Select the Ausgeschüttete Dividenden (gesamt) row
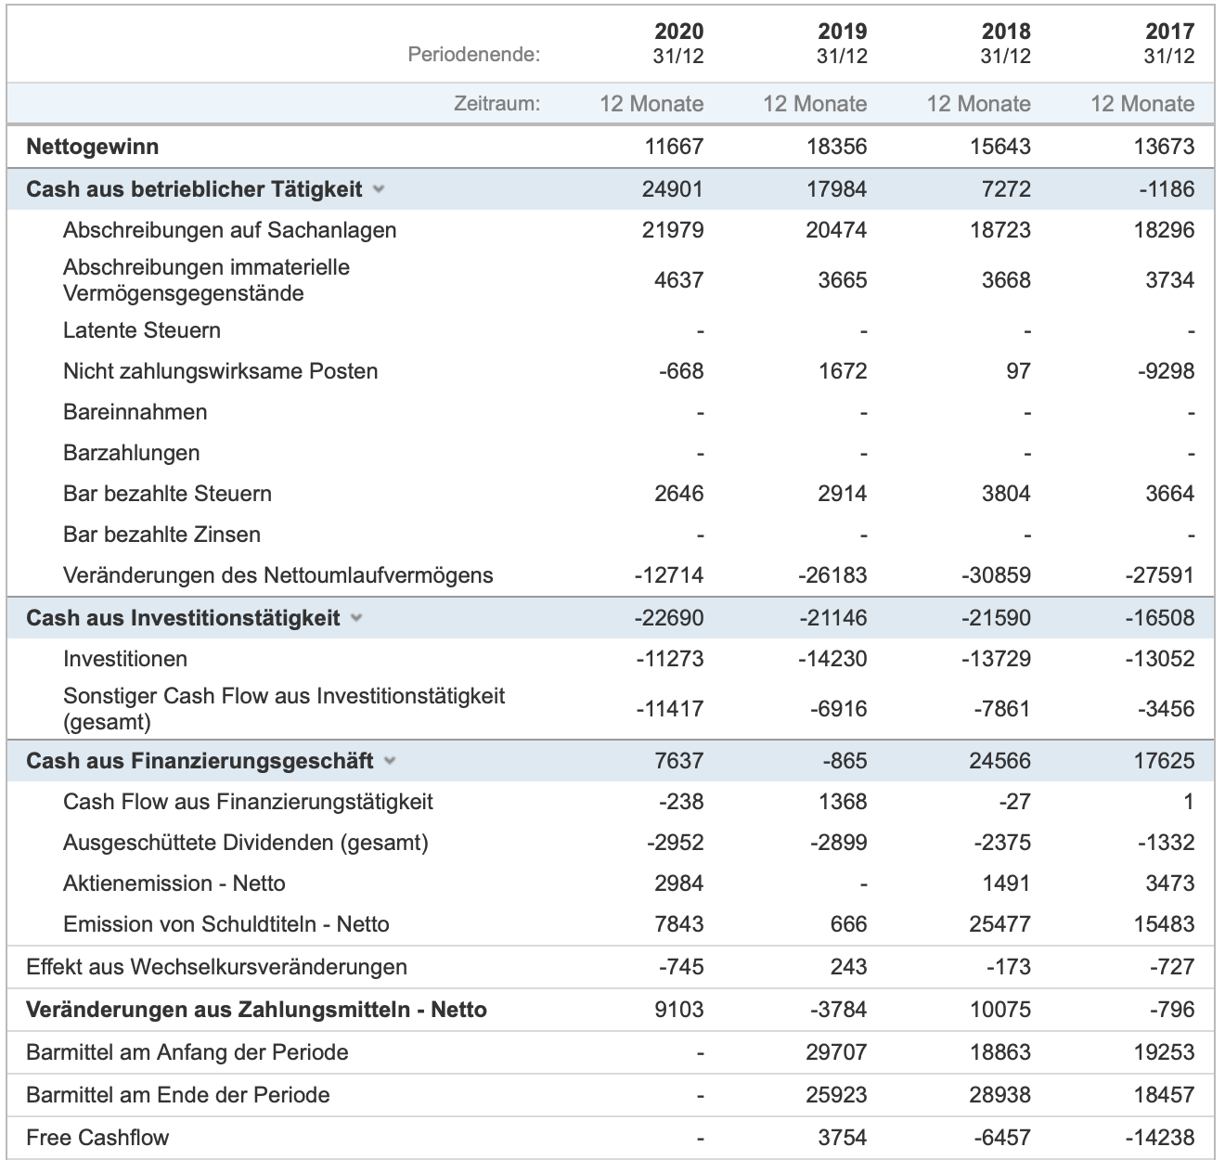 [611, 843]
